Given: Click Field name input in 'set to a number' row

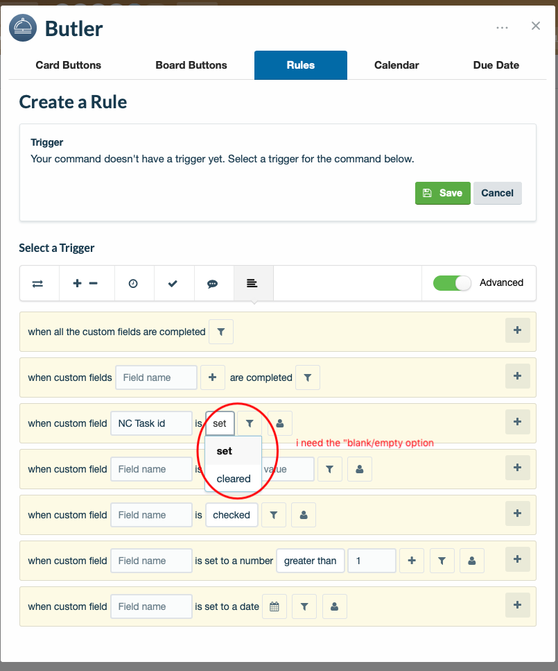Looking at the screenshot, I should pos(151,561).
